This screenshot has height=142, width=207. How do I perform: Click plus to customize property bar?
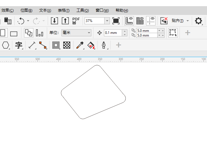tap(188, 33)
